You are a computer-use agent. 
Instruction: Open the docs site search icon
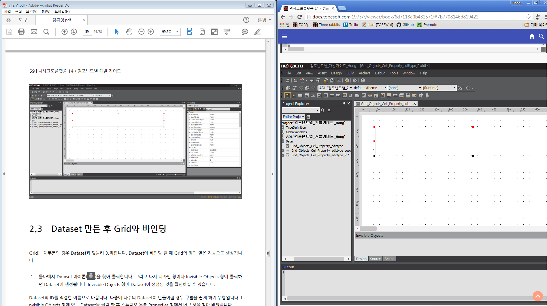click(x=541, y=36)
